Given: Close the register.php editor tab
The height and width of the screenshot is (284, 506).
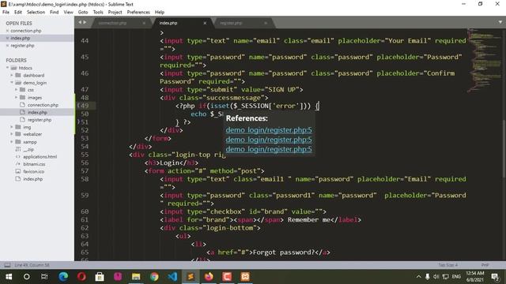Looking at the screenshot, I should [266, 23].
